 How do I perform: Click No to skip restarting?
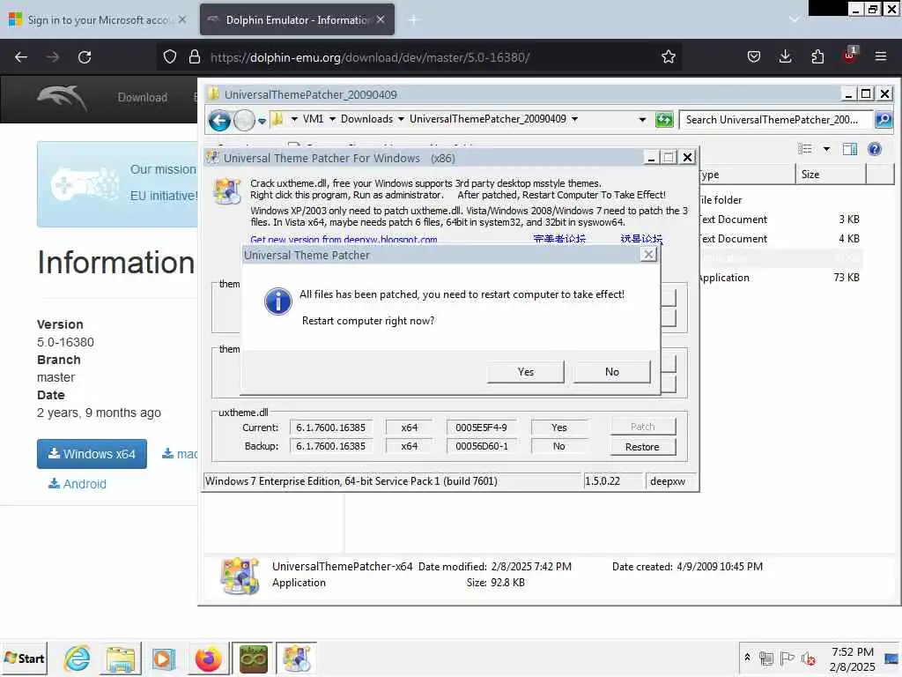[612, 372]
